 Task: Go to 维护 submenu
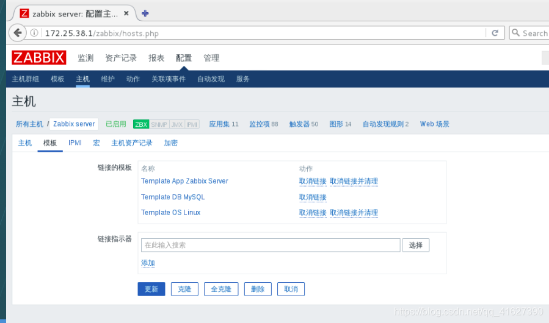[108, 79]
